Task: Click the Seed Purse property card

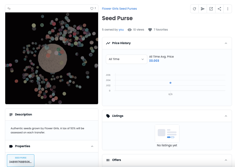Action: coord(21,161)
